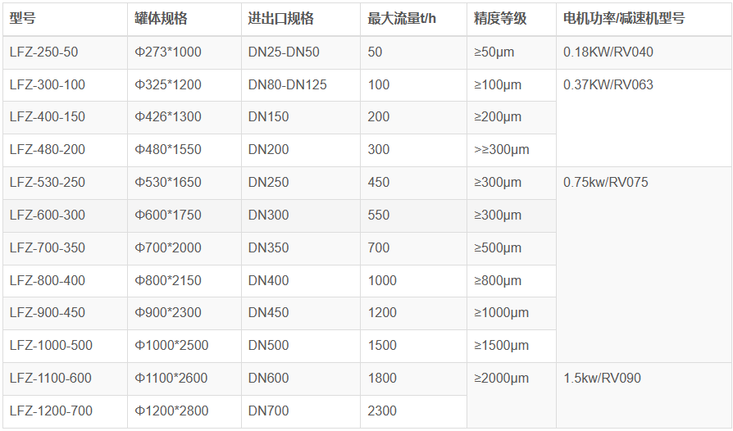Click the DN200 inlet size cell
This screenshot has height=431, width=733.
point(269,150)
